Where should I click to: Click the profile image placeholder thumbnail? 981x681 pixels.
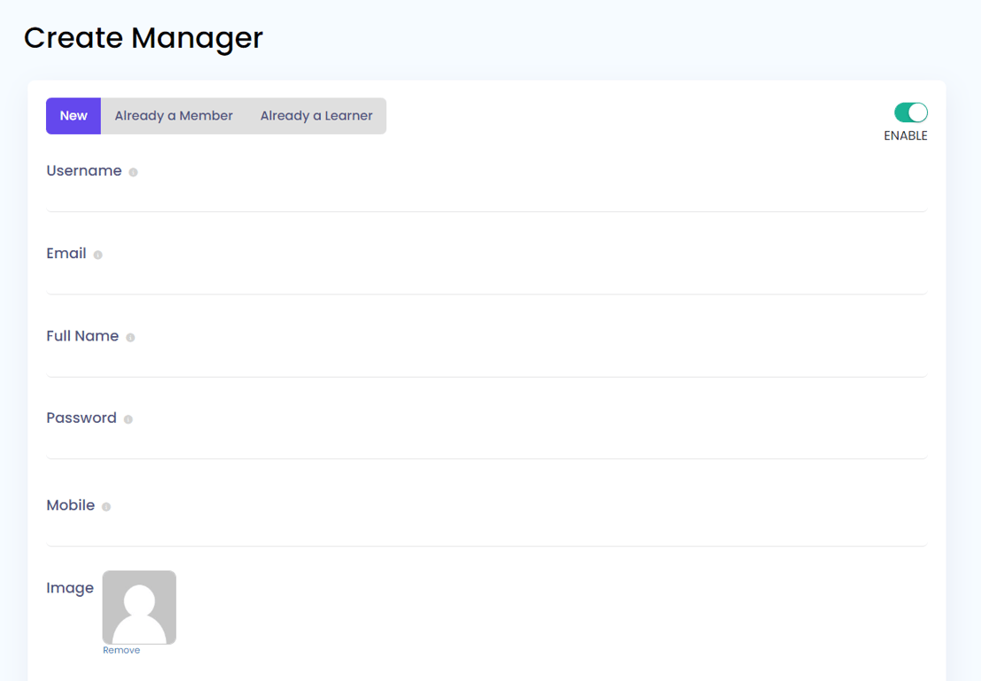139,607
